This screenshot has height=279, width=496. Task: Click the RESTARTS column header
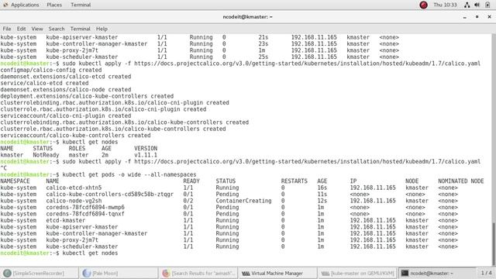click(294, 181)
